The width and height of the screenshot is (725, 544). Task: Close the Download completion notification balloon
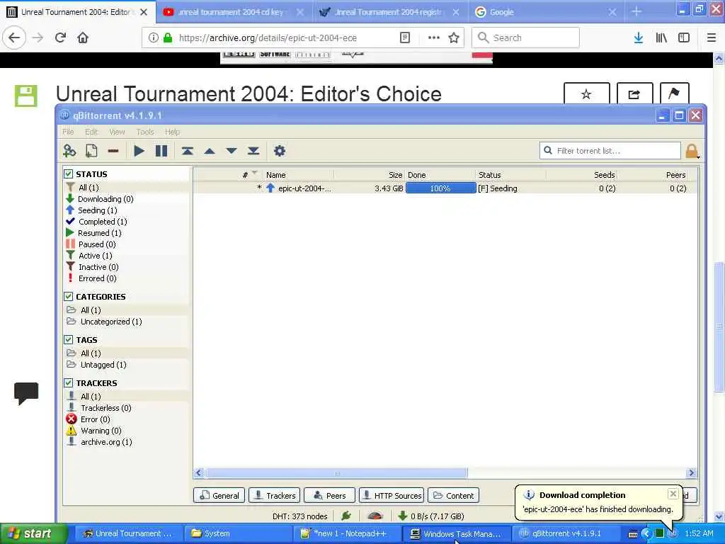pos(673,494)
